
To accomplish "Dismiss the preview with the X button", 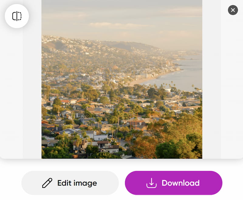I will [x=233, y=10].
